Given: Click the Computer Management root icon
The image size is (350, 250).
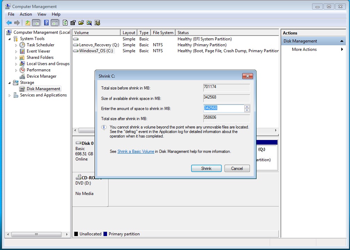Looking at the screenshot, I should click(x=9, y=32).
